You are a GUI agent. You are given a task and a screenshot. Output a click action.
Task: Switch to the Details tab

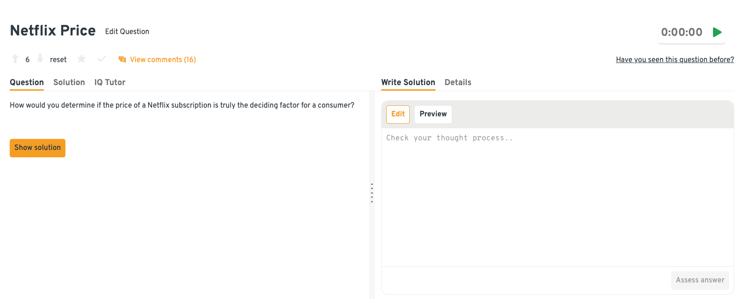point(458,82)
